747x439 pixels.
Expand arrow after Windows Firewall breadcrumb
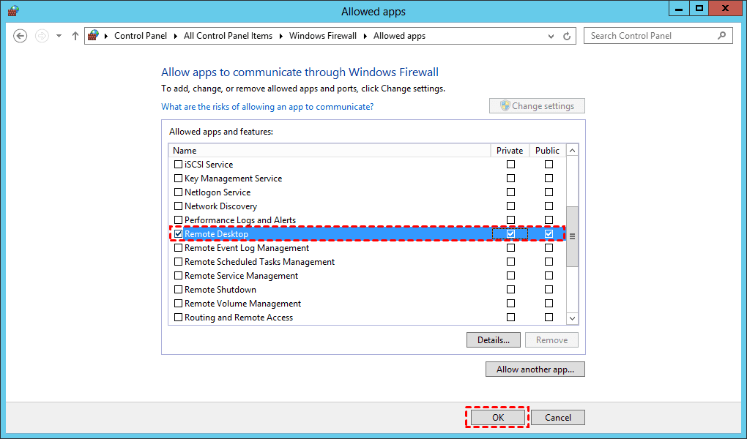[365, 36]
